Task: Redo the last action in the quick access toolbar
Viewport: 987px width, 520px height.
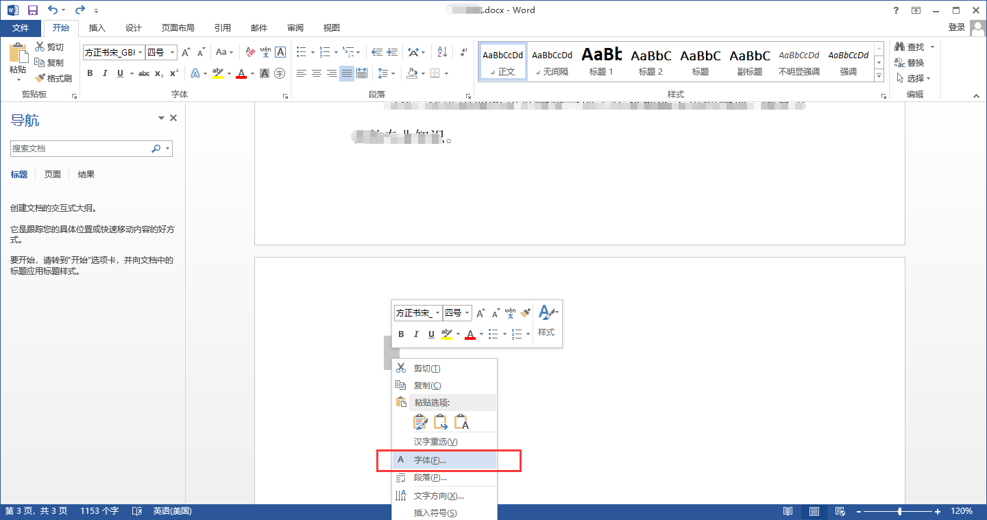Action: pos(80,10)
